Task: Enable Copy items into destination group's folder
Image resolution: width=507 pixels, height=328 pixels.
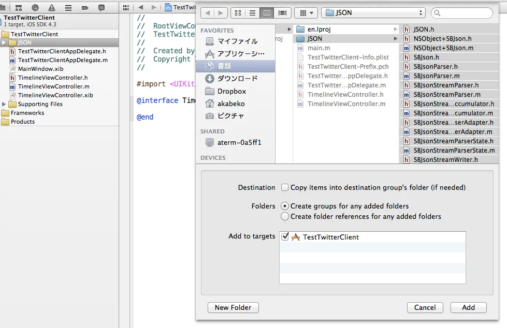Action: point(285,187)
